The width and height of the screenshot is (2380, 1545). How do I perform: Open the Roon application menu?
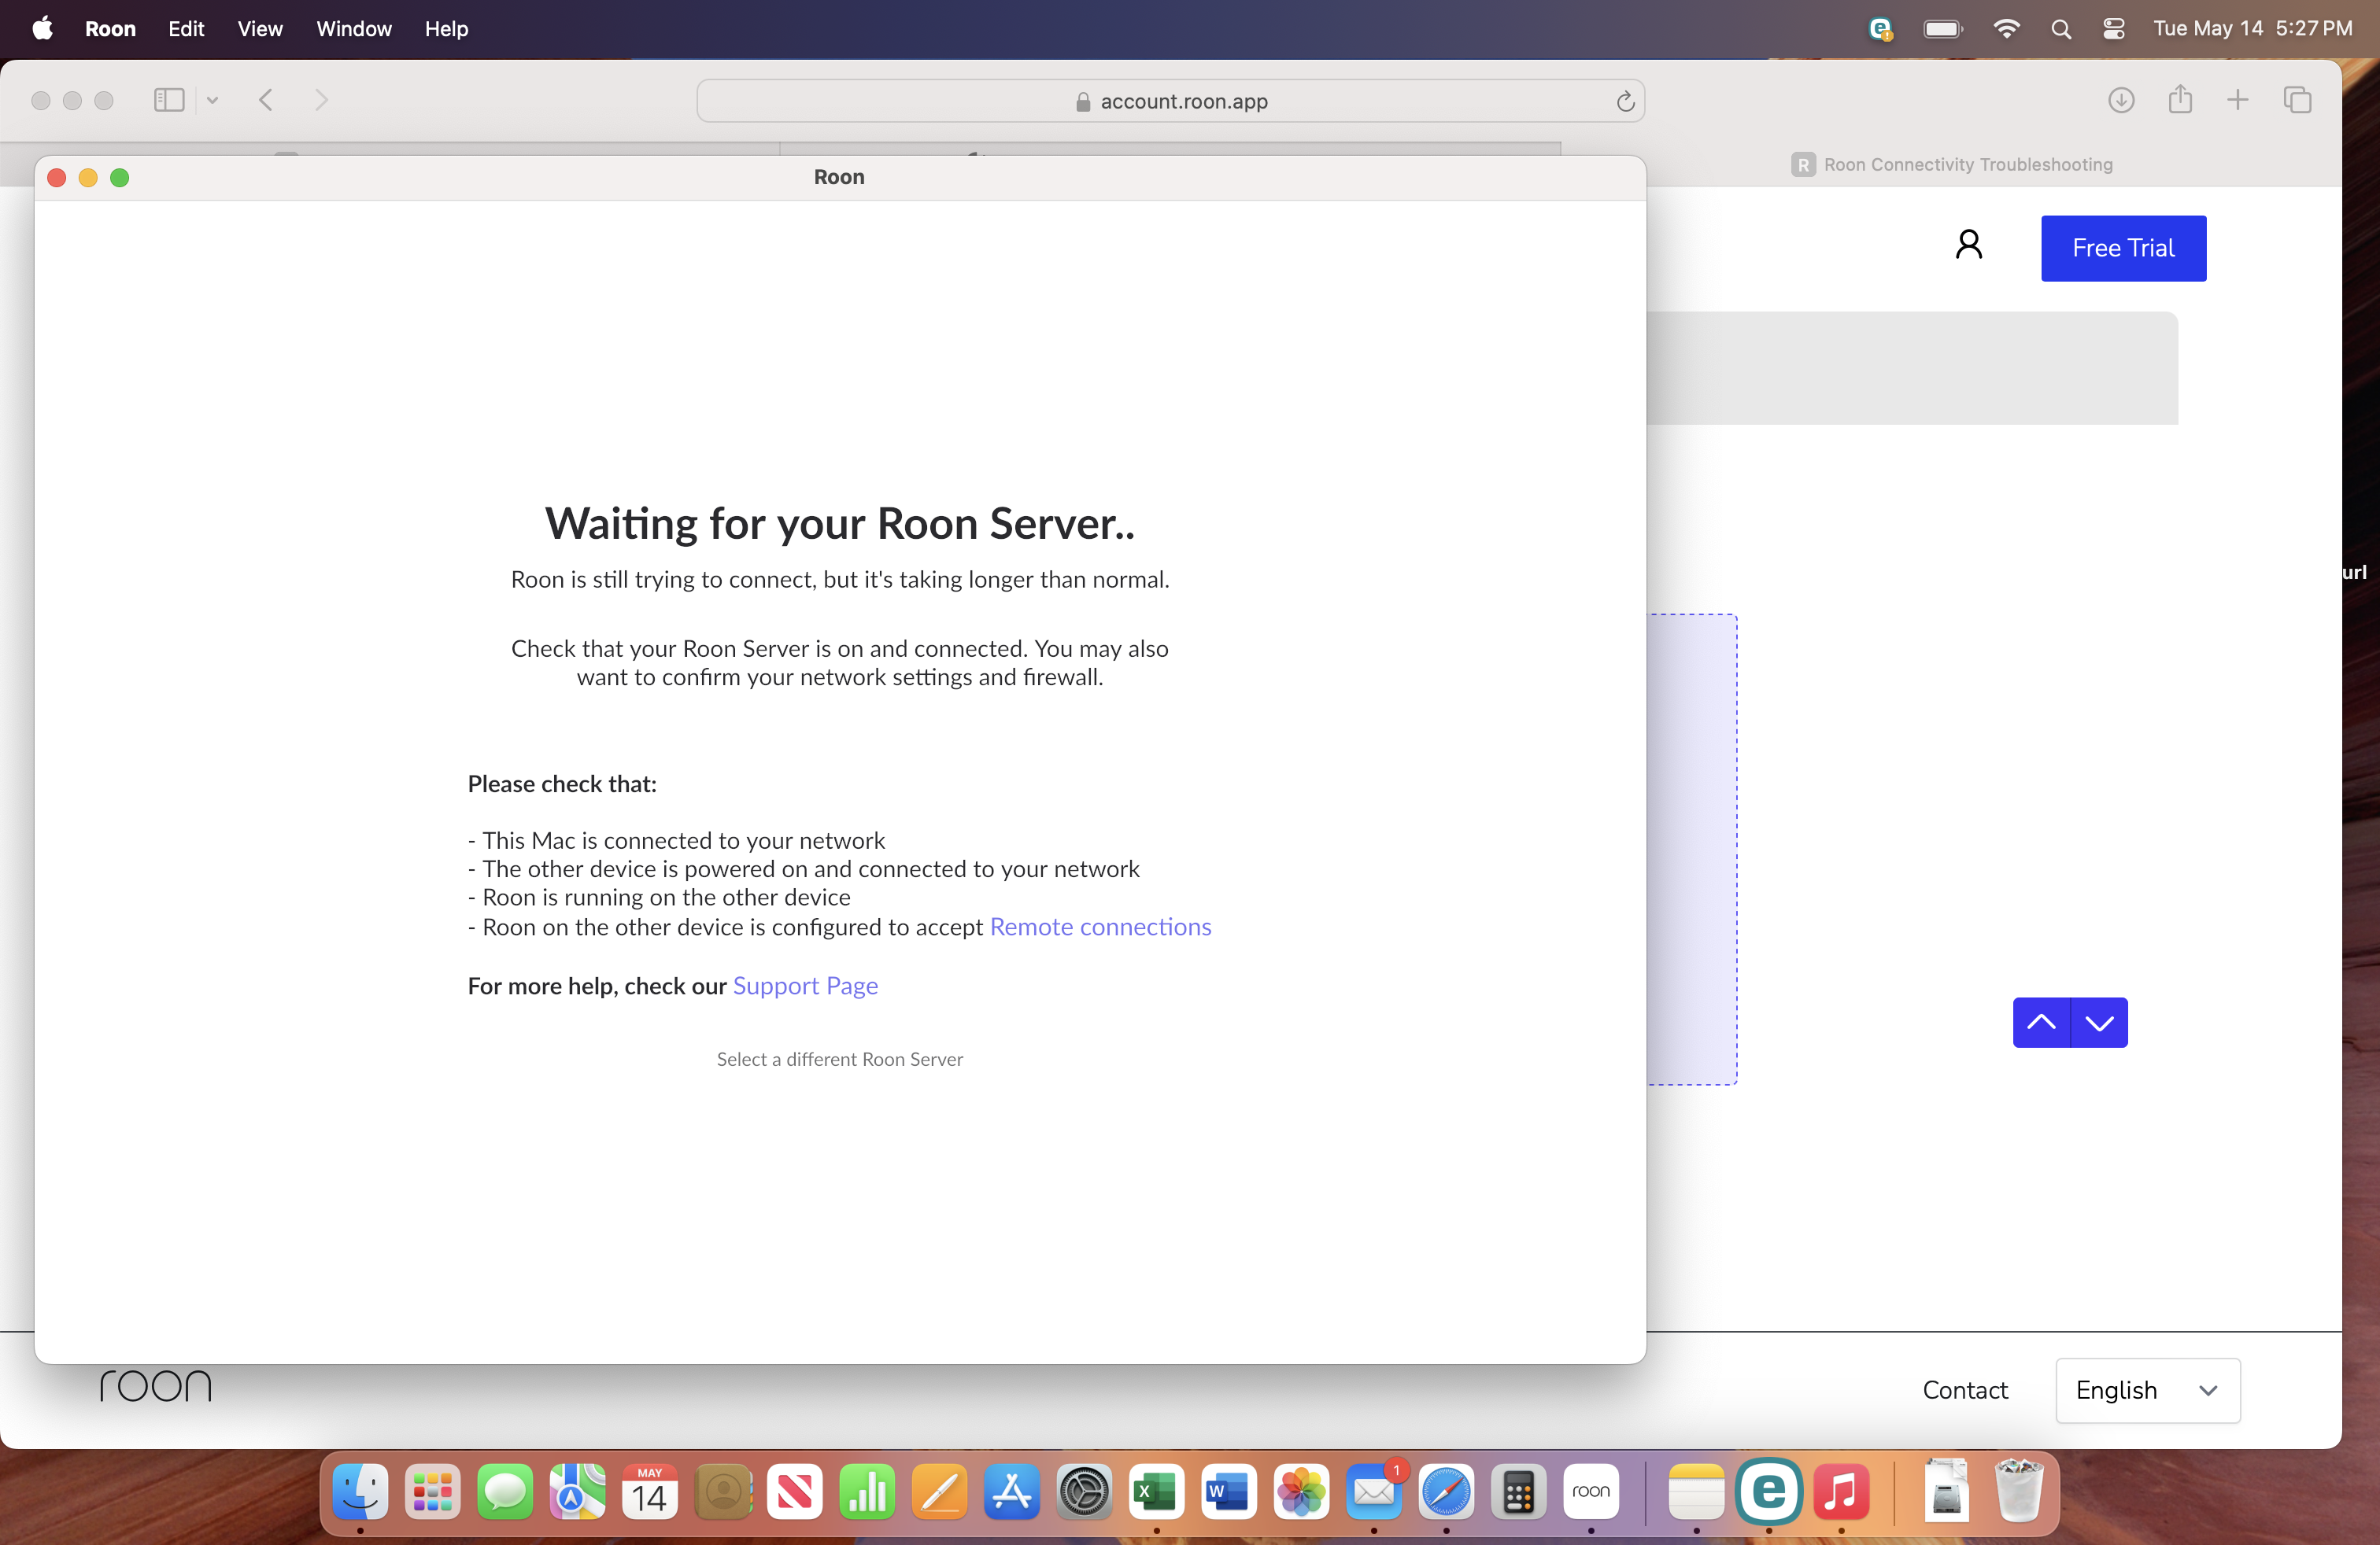pyautogui.click(x=110, y=28)
